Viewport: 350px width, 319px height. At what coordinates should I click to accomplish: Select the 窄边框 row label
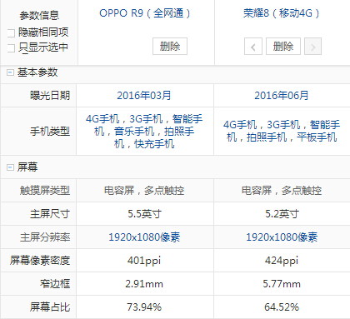(55, 284)
